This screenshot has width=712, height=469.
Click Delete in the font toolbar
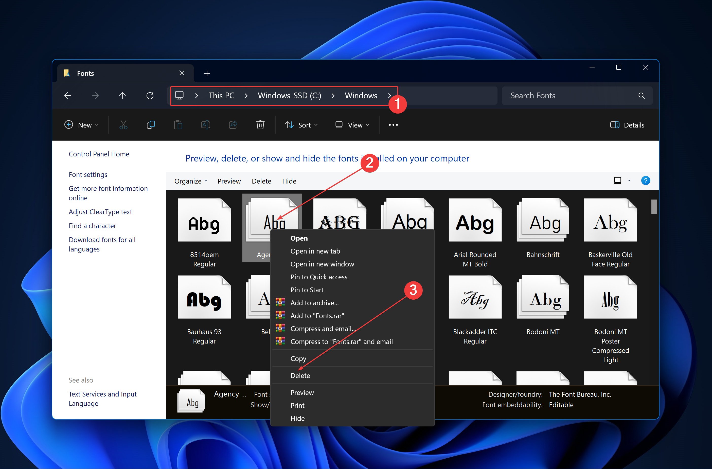click(x=261, y=181)
